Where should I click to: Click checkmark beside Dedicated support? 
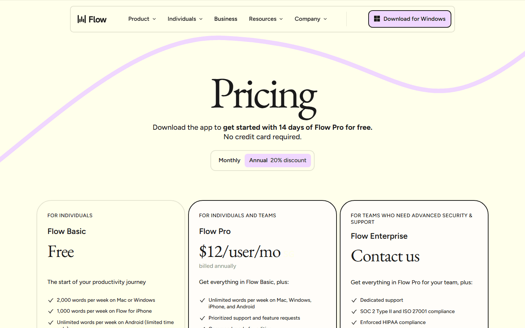[354, 300]
